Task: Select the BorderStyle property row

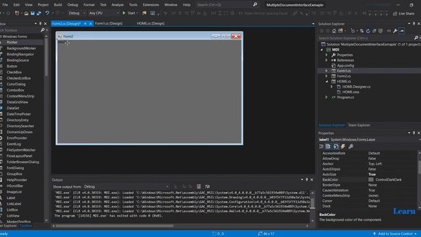Action: pos(368,185)
